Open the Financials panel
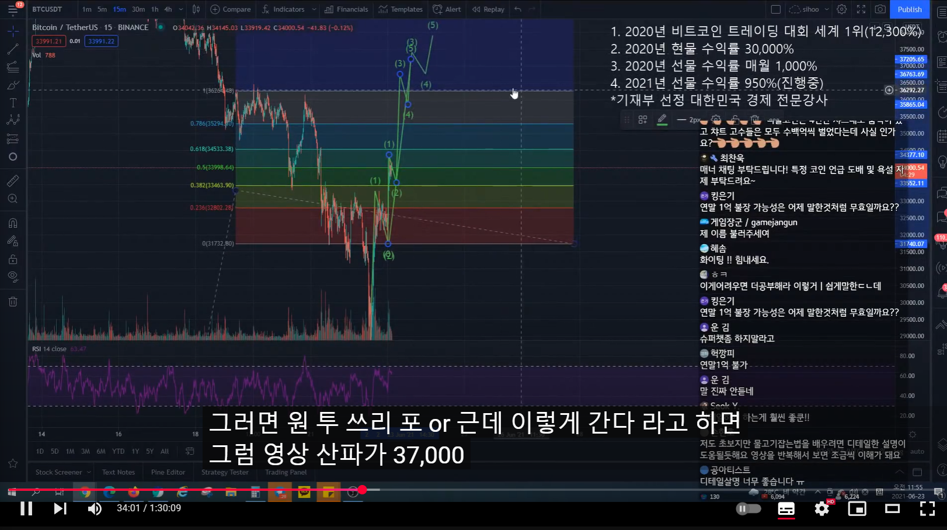 point(346,9)
